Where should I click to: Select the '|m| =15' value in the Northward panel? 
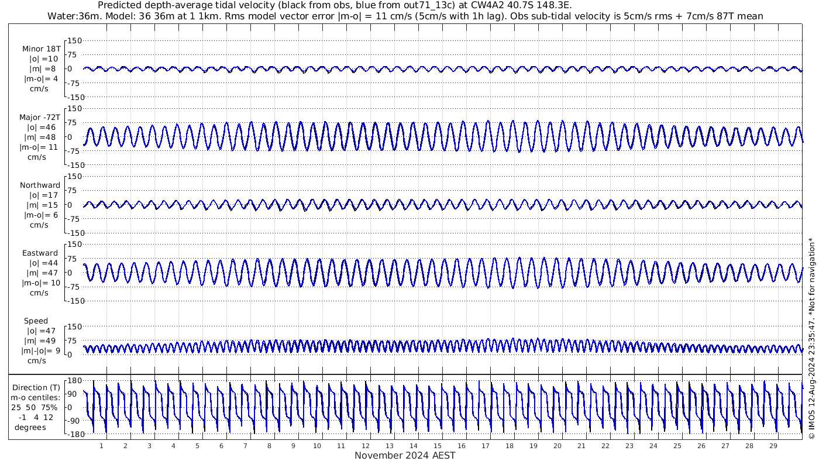click(42, 205)
